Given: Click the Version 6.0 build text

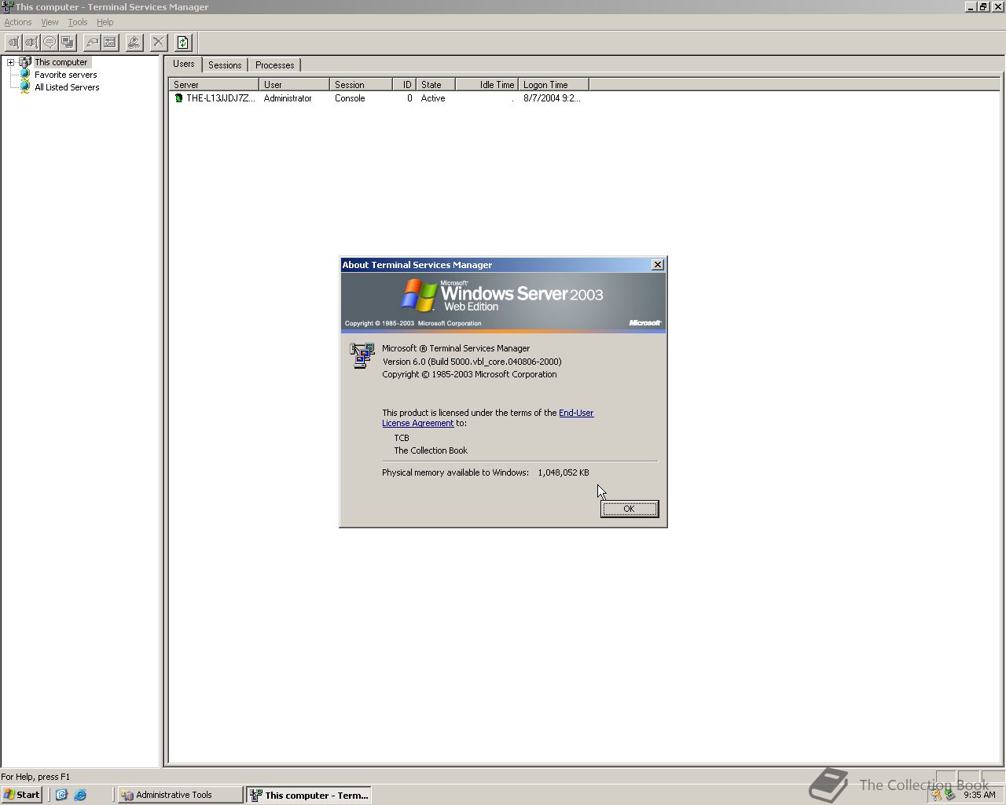Looking at the screenshot, I should click(x=472, y=362).
